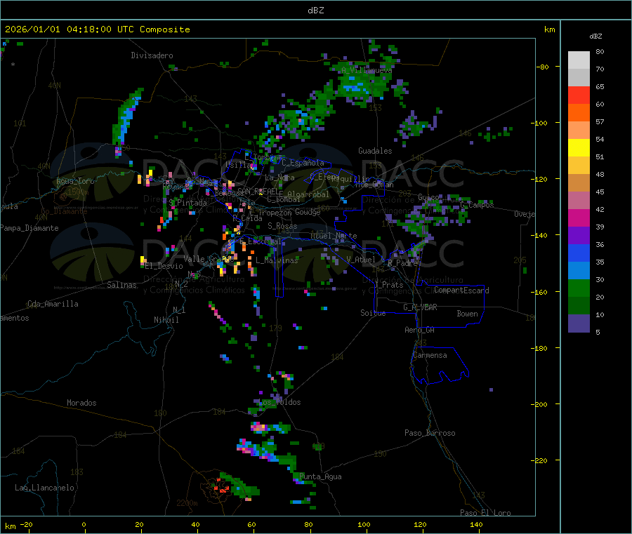This screenshot has width=632, height=534.
Task: Select the Goudge place label
Action: tap(308, 212)
